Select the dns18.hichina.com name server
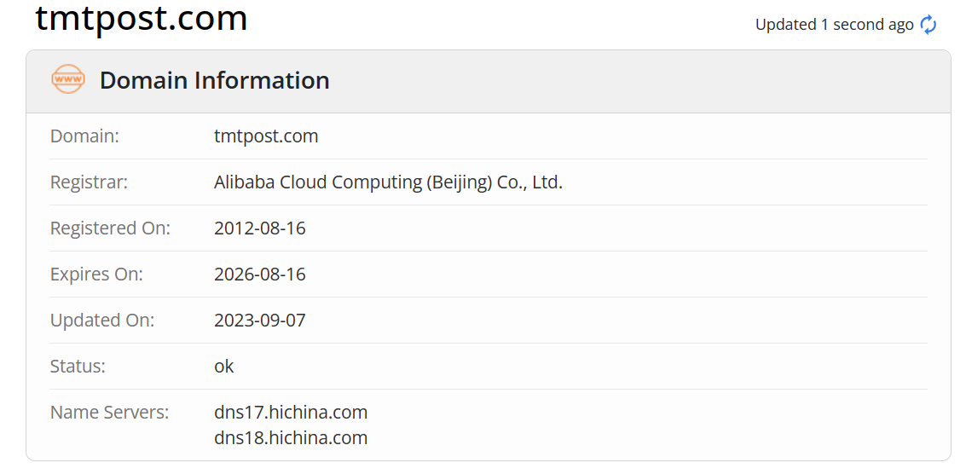The image size is (966, 474). [x=291, y=438]
